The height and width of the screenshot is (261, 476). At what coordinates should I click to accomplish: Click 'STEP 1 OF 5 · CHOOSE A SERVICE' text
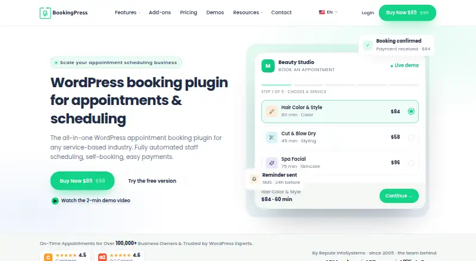(x=294, y=92)
